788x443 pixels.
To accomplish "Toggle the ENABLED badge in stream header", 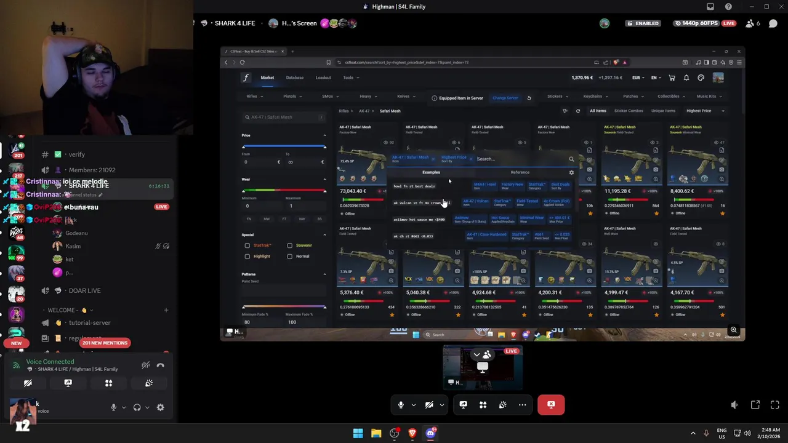I will point(642,23).
